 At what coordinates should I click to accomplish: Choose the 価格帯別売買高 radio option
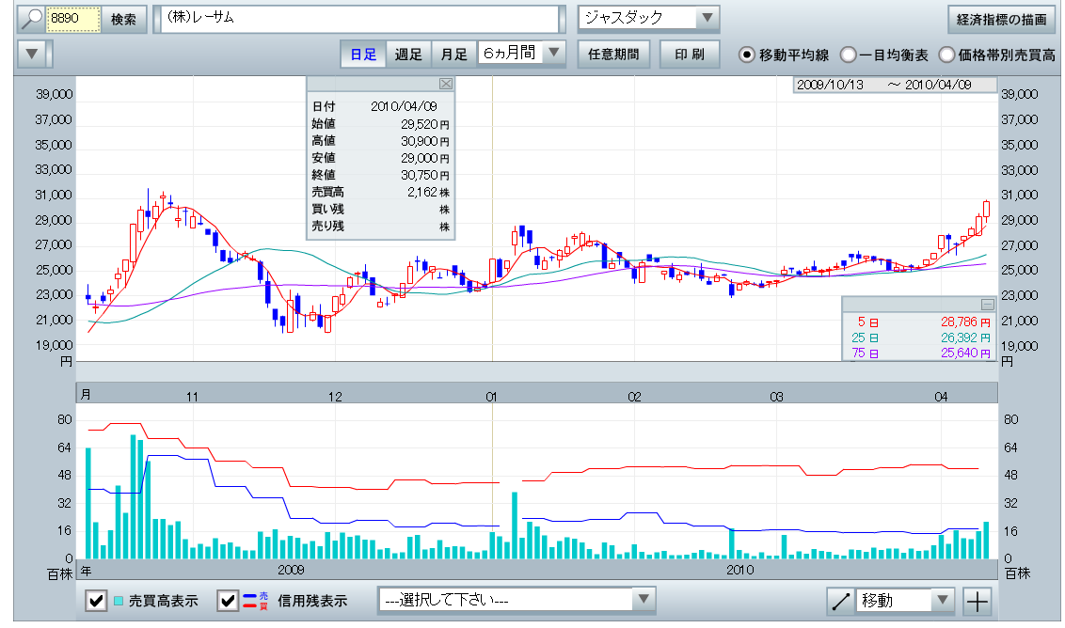[x=946, y=55]
